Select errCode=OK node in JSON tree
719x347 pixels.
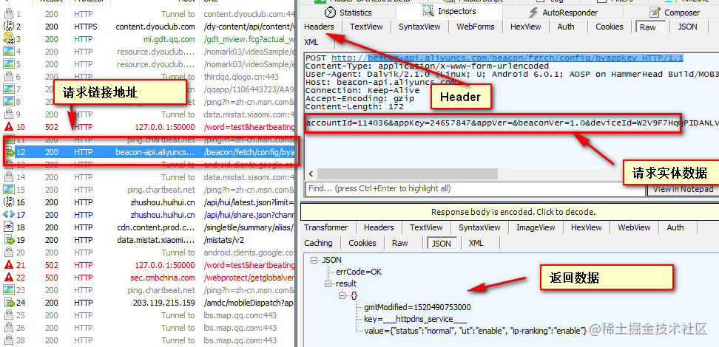359,272
